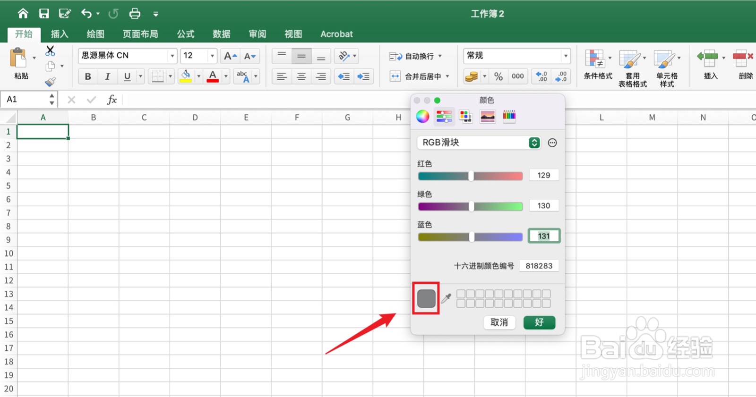The height and width of the screenshot is (397, 756).
Task: Open Conditional Formatting (条件格式)
Action: click(x=598, y=65)
